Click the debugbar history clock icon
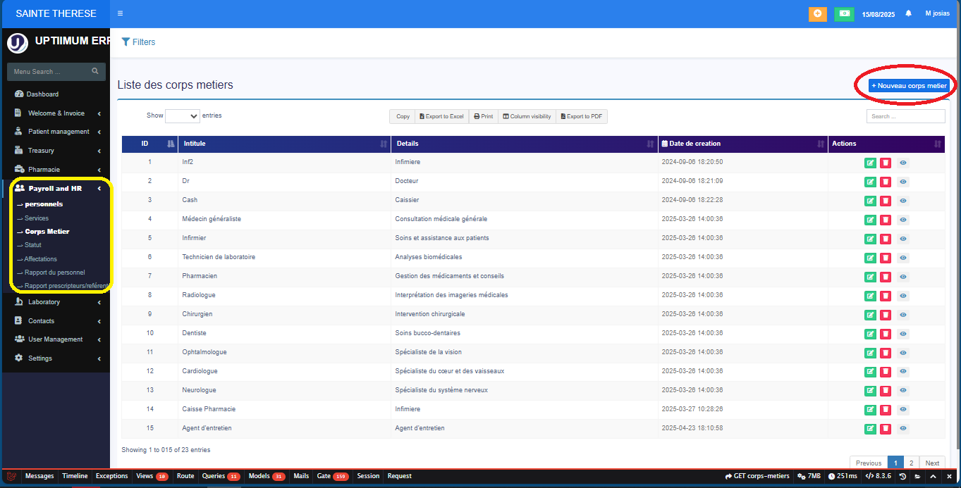This screenshot has height=488, width=961. click(x=902, y=477)
